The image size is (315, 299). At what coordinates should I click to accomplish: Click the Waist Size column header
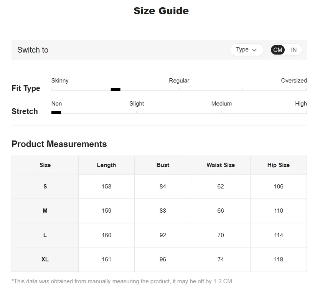(221, 165)
